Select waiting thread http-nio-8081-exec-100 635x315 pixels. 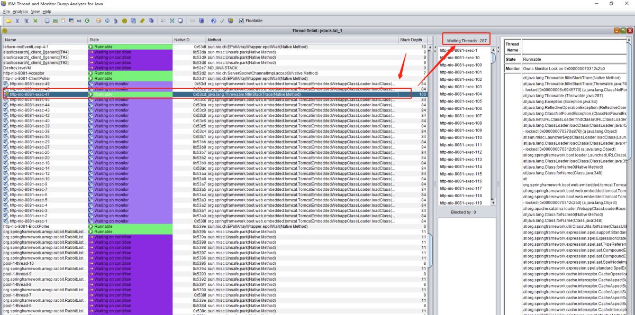point(464,65)
